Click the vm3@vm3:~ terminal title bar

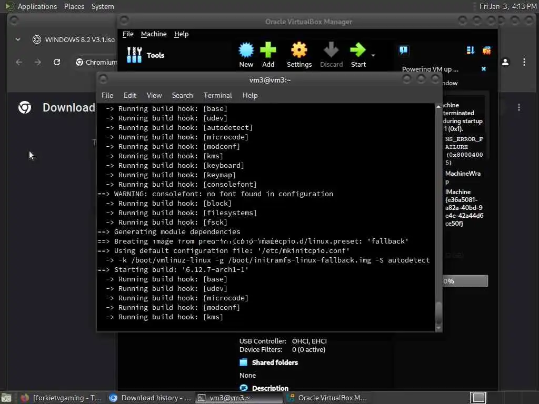[270, 80]
